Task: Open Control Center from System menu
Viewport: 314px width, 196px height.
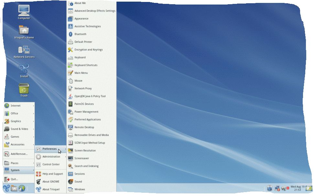Action: pyautogui.click(x=51, y=164)
